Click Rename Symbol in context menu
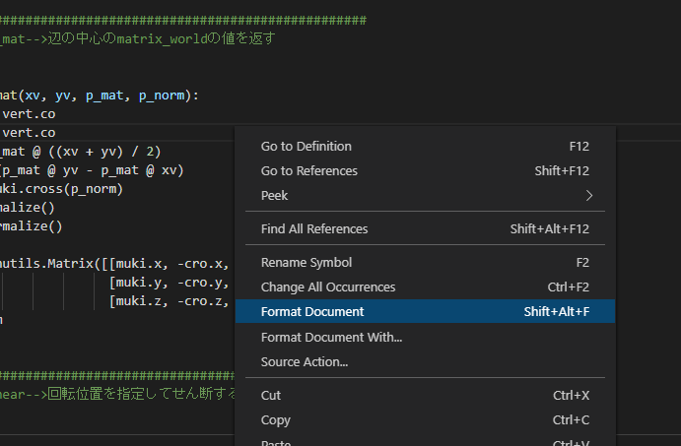Image resolution: width=681 pixels, height=446 pixels. (x=306, y=263)
